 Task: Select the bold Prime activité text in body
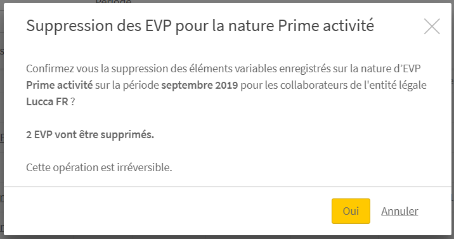(x=60, y=85)
